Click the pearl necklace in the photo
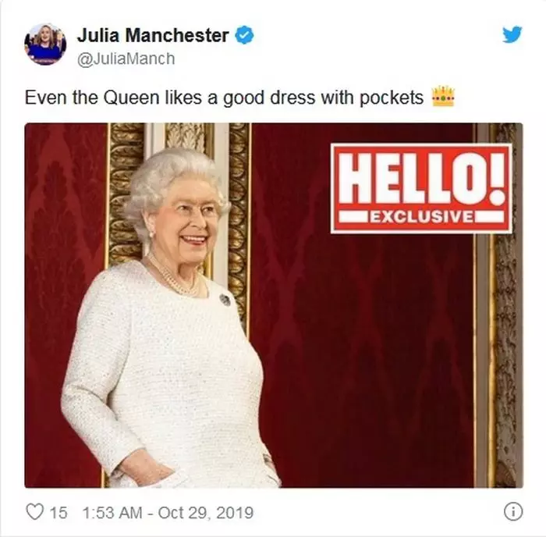 174,279
